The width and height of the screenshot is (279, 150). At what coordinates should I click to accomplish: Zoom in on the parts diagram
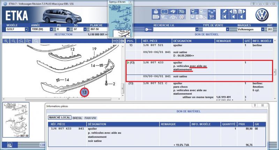tap(6, 41)
